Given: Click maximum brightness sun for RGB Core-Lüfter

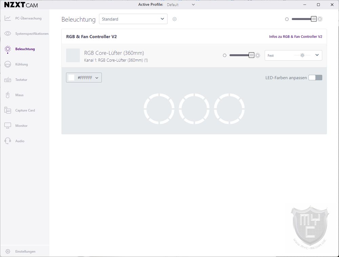Looking at the screenshot, I should (258, 56).
